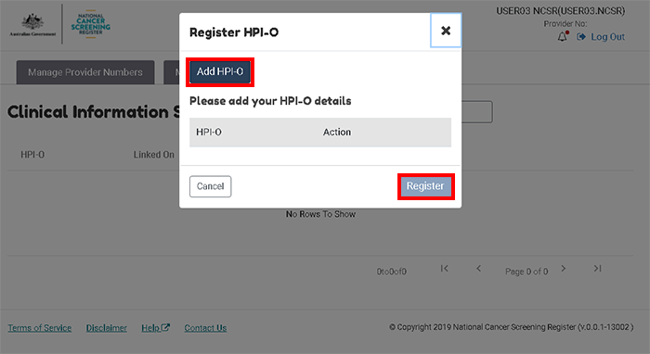Click the Australian Government crest logo
Viewport: 650px width, 354px height.
coord(32,25)
